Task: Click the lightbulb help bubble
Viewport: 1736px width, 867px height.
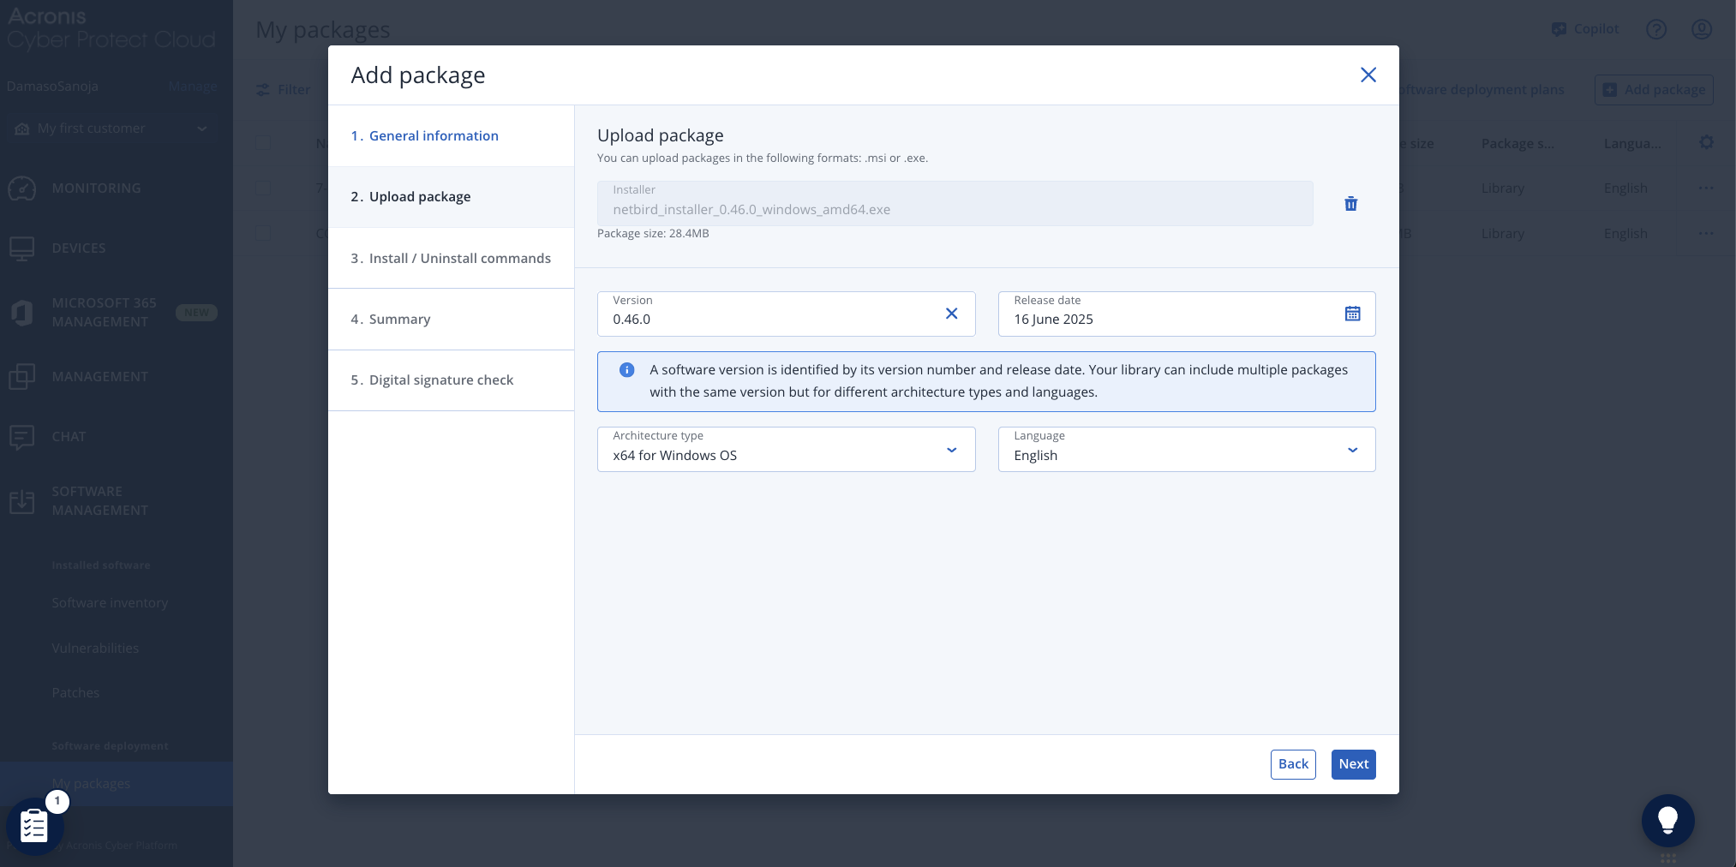Action: click(x=1667, y=820)
